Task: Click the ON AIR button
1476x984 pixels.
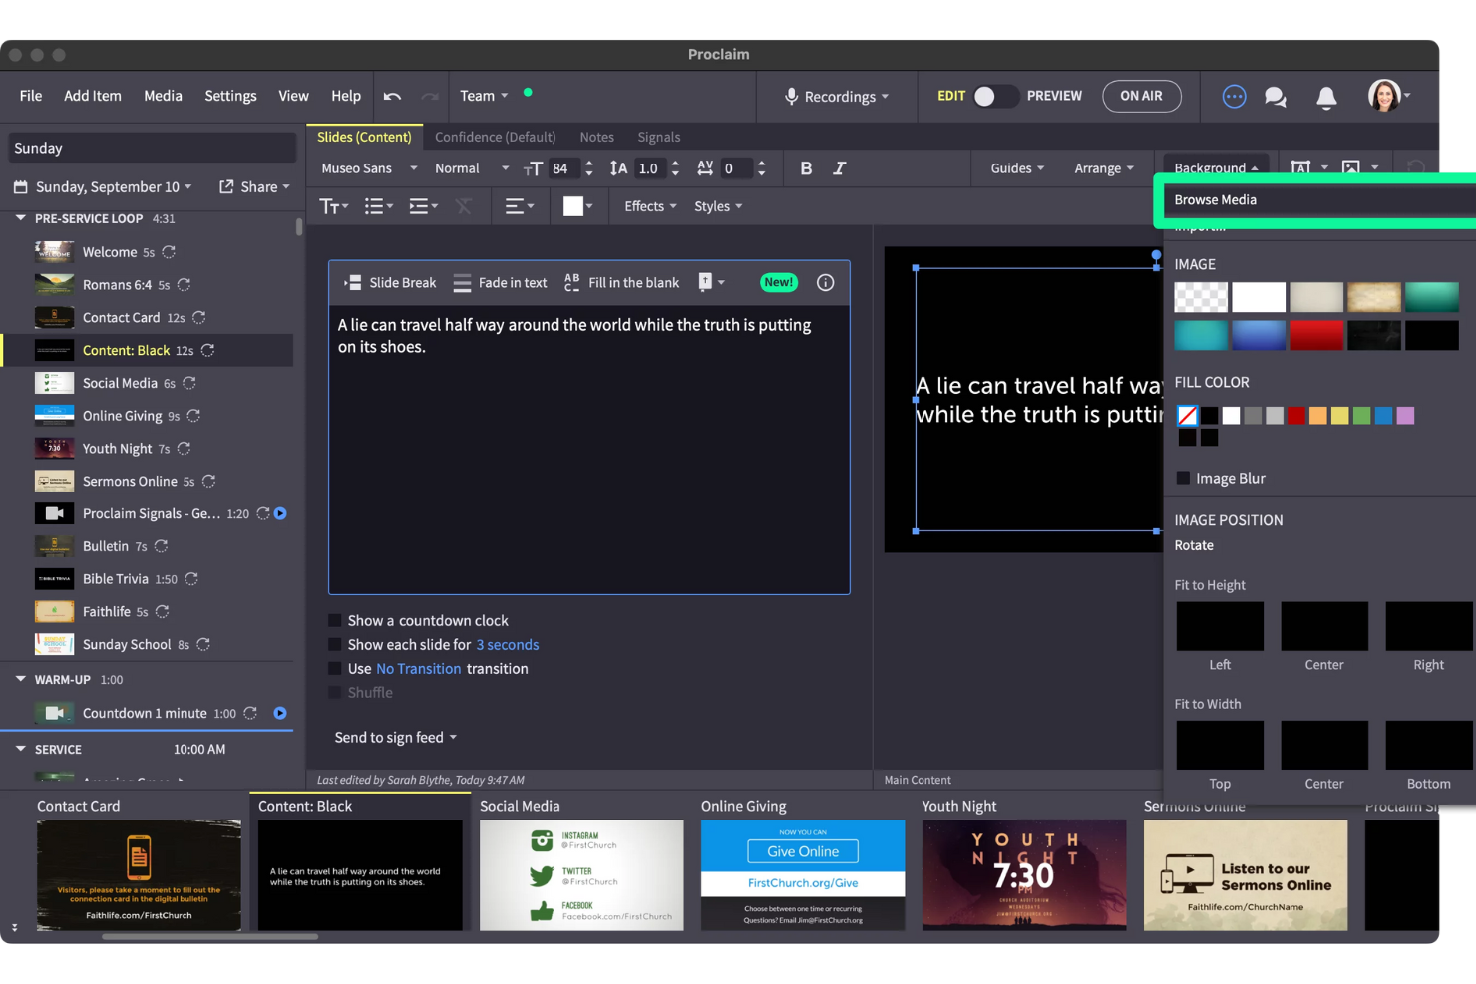Action: point(1141,96)
